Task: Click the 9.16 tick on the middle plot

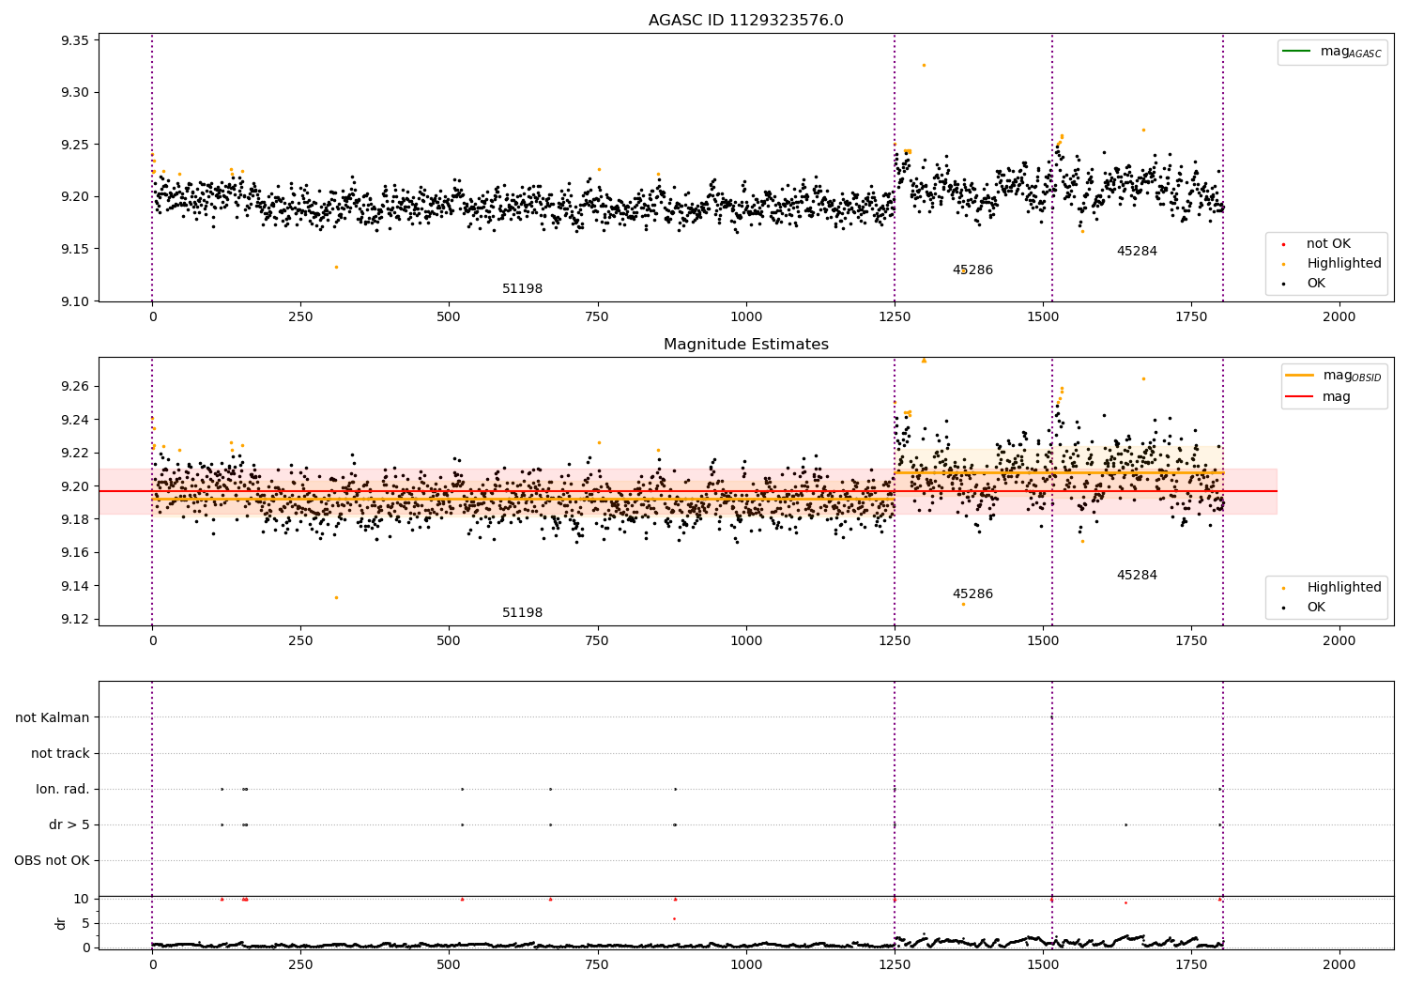Action: pos(75,553)
